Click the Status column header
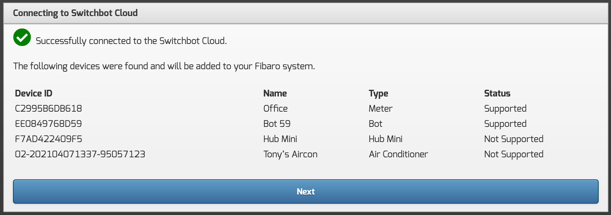 (497, 94)
